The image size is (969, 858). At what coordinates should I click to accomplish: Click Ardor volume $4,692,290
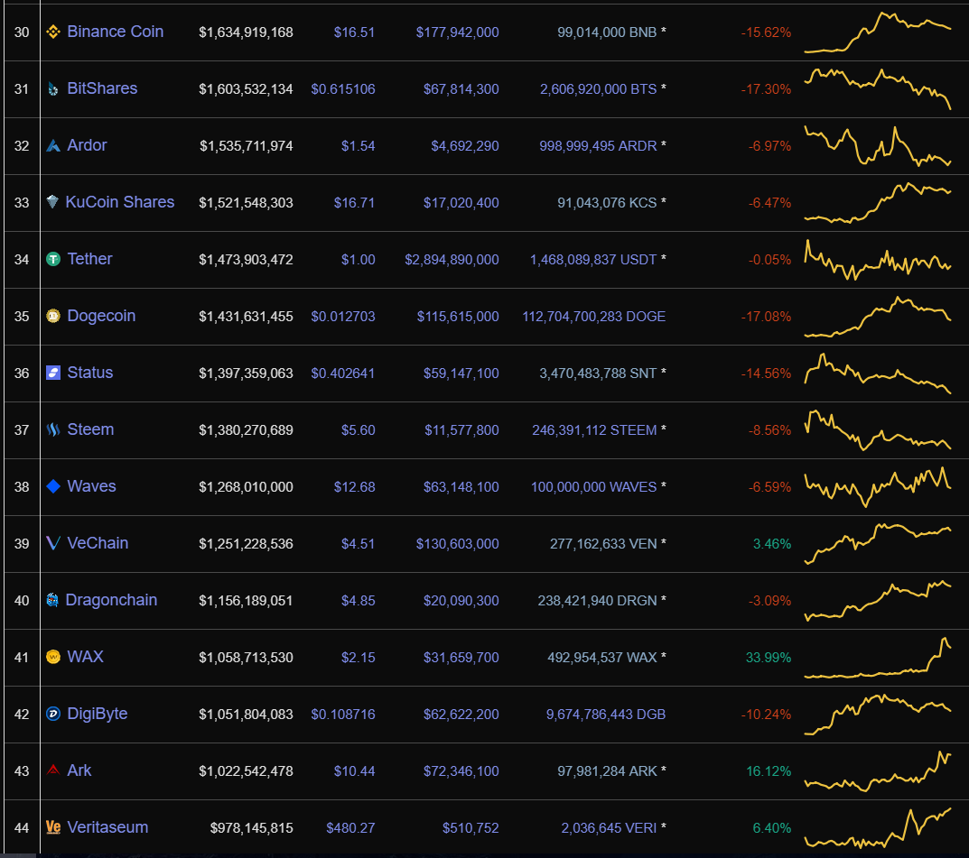(x=465, y=145)
